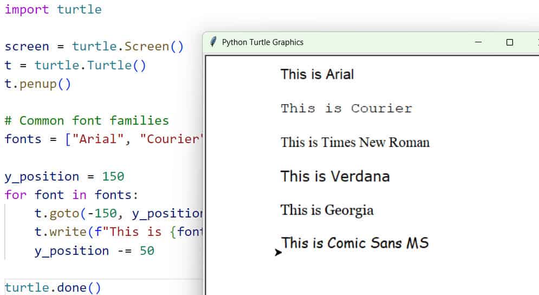This screenshot has width=539, height=295.
Task: Click the "This is Verdana" text sample
Action: click(x=335, y=176)
